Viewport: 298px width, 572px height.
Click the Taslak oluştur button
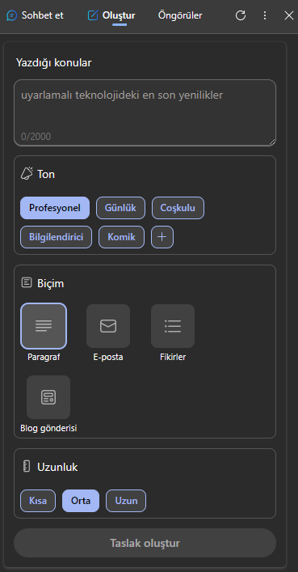click(145, 543)
